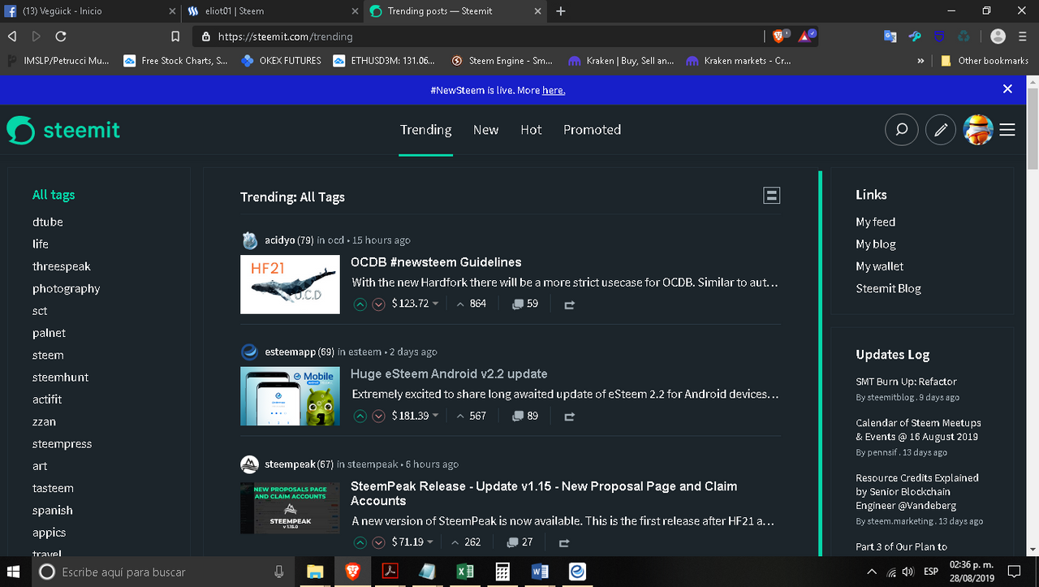Image resolution: width=1039 pixels, height=587 pixels.
Task: Show hidden system tray icons arrow
Action: coord(872,572)
